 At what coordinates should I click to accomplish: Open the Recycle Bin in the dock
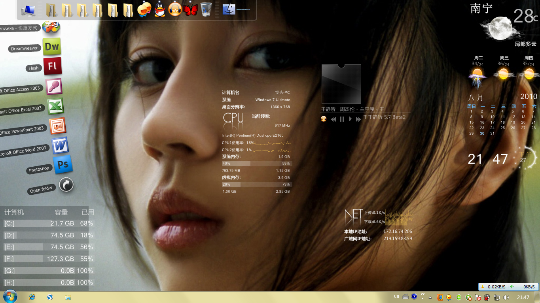206,9
